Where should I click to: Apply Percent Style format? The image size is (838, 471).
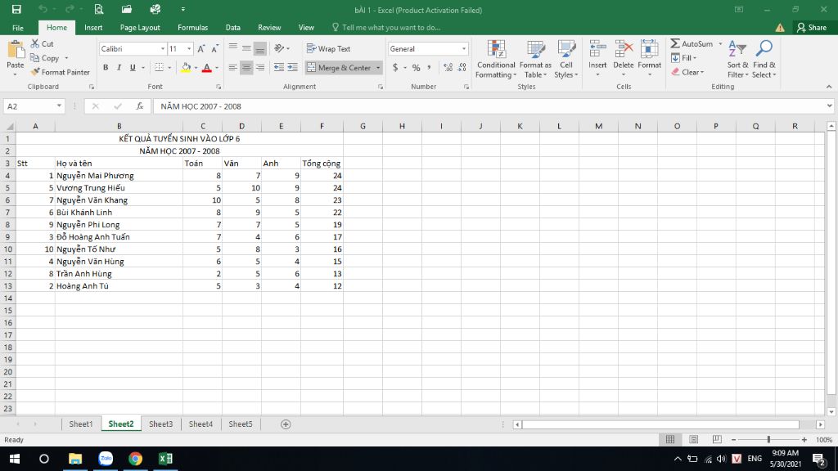pyautogui.click(x=416, y=68)
